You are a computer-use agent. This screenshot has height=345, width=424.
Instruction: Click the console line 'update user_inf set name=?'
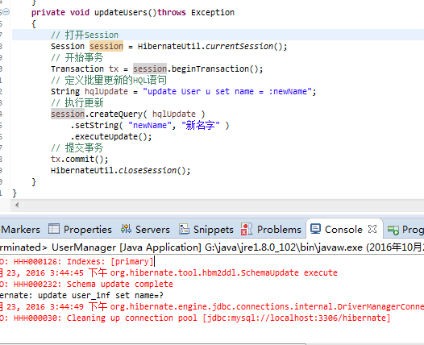coord(101,295)
